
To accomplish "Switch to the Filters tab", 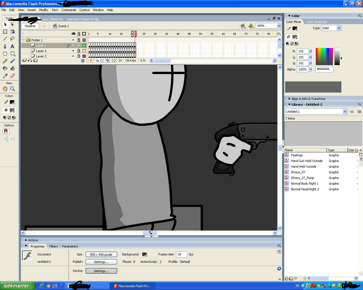I will tap(53, 246).
